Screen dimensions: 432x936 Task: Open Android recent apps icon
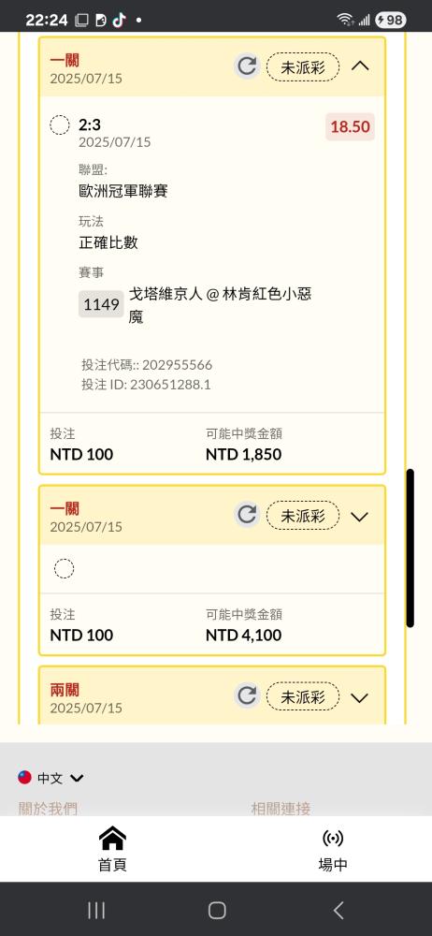(96, 911)
